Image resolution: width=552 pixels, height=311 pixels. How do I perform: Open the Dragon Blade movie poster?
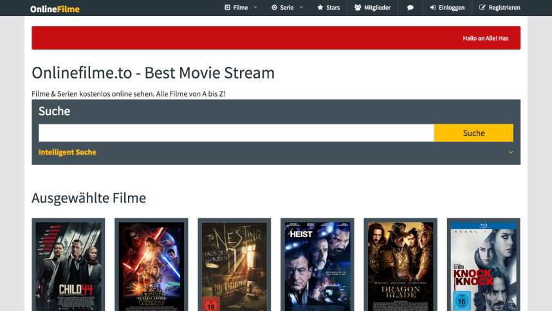[400, 266]
